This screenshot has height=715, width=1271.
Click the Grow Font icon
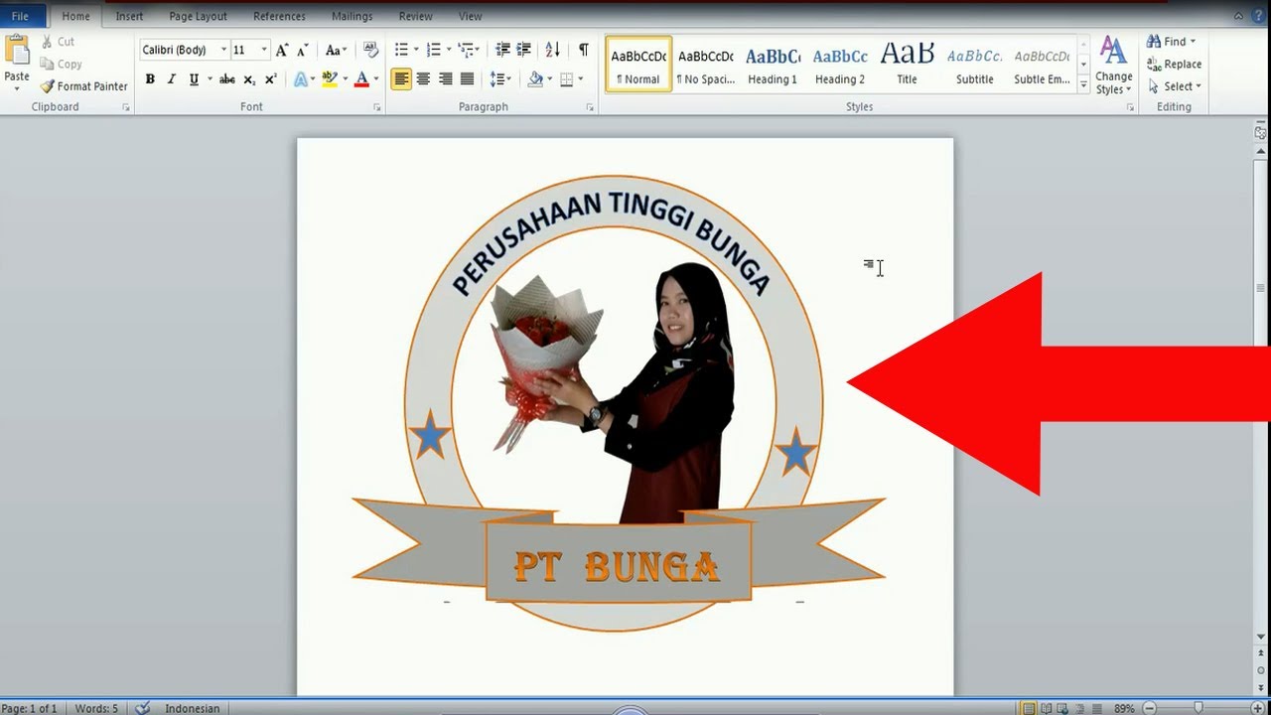[282, 50]
